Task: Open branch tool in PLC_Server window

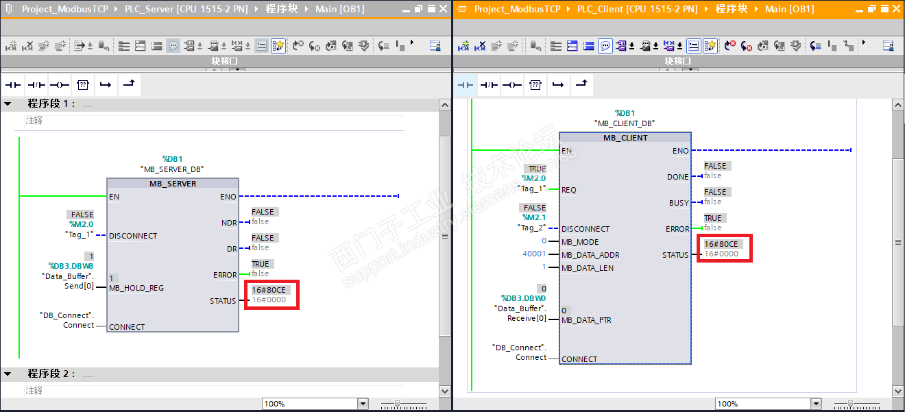Action: coord(105,85)
